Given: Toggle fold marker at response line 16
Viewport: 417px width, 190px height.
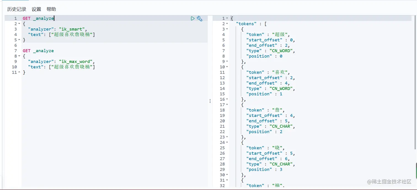Looking at the screenshot, I should (x=227, y=99).
